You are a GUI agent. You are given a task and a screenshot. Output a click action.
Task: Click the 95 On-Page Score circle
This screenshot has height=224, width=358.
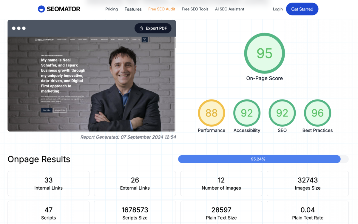pyautogui.click(x=264, y=53)
